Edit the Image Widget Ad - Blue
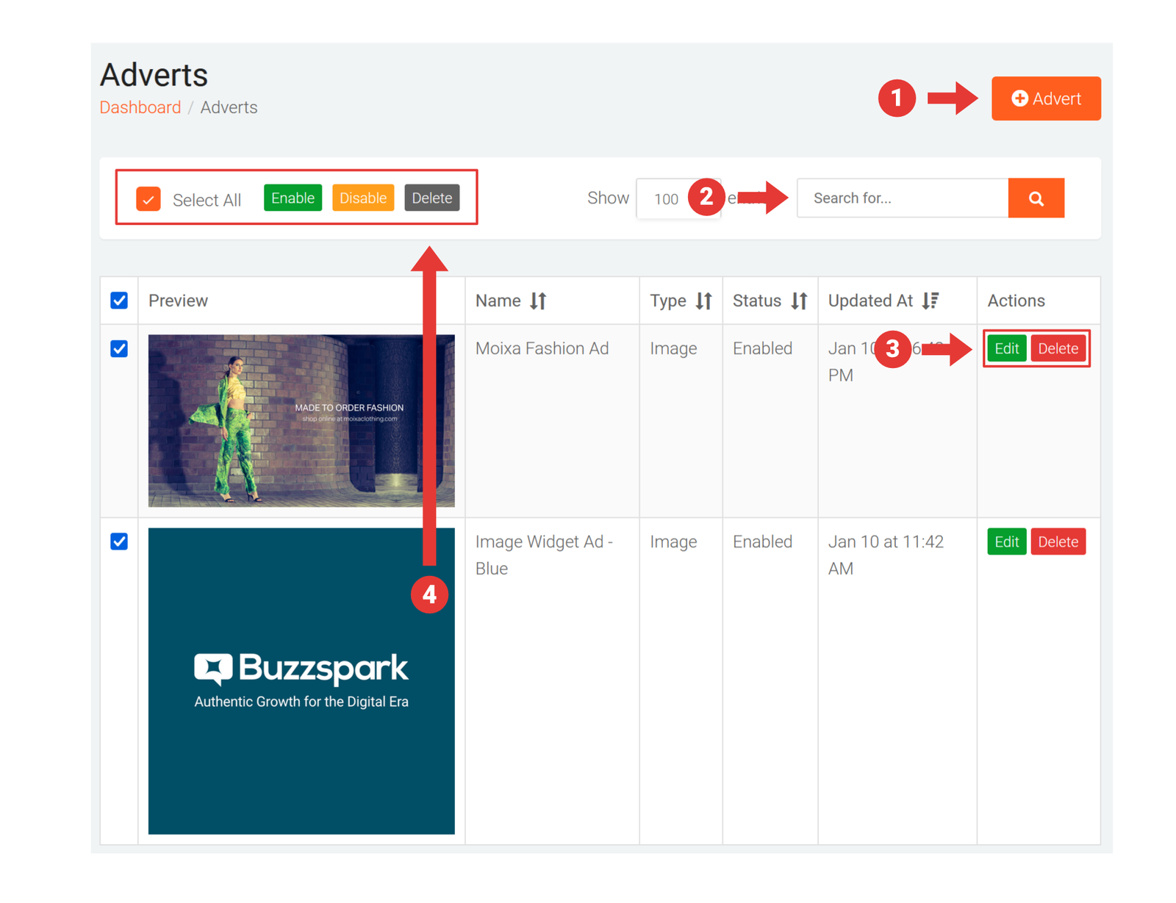1176x903 pixels. click(x=1005, y=542)
